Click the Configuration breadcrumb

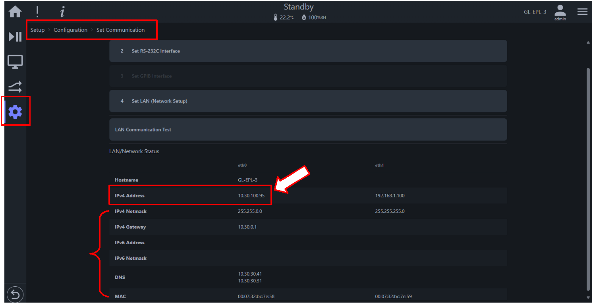click(70, 30)
